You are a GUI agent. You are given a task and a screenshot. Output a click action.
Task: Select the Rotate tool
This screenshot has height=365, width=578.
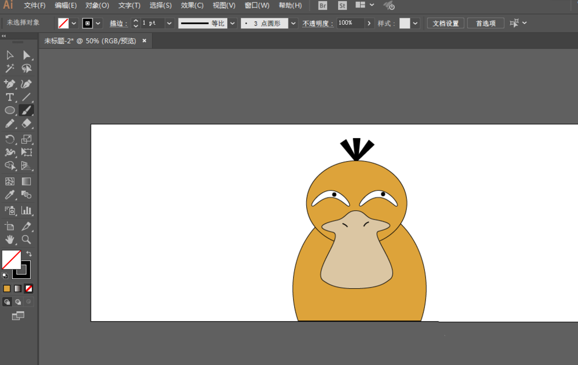pyautogui.click(x=10, y=139)
